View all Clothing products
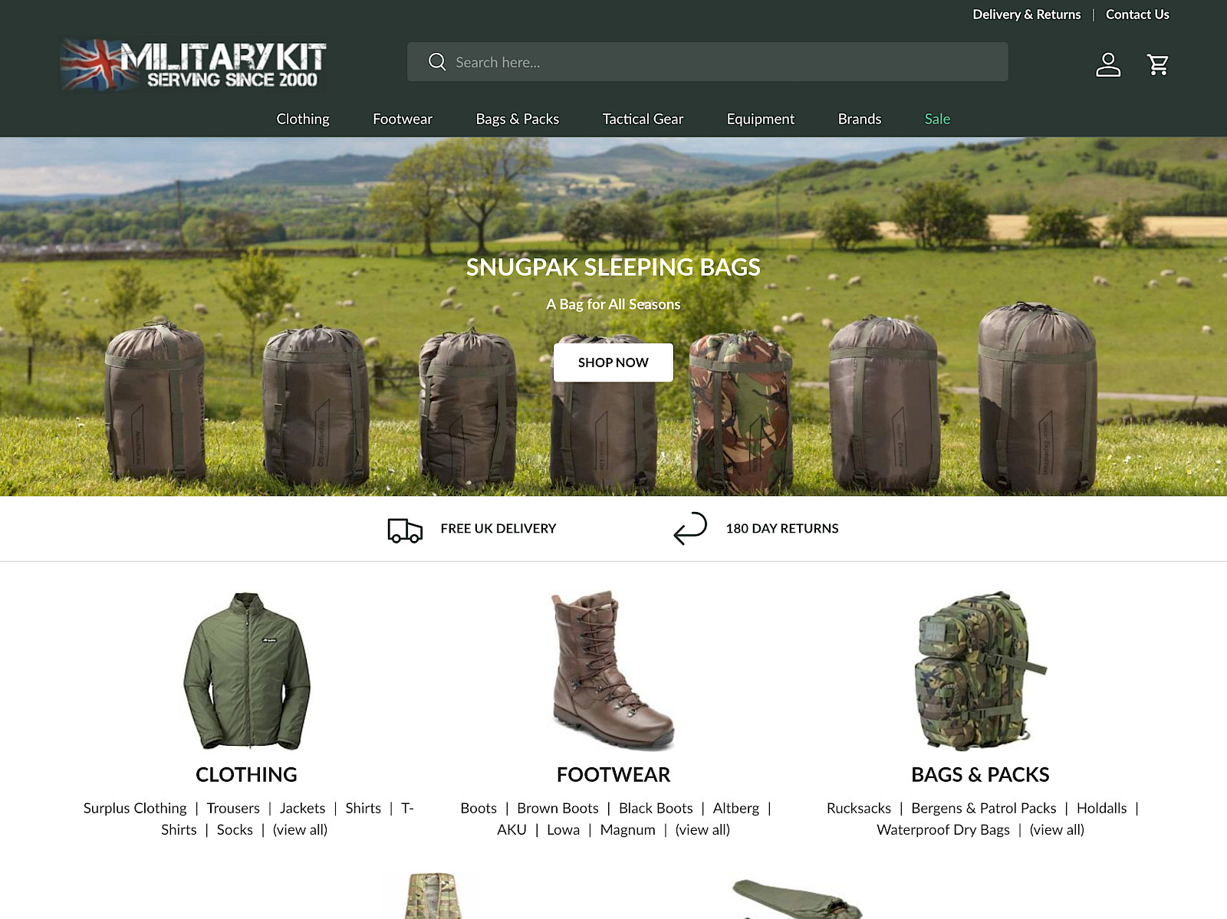 pos(299,829)
